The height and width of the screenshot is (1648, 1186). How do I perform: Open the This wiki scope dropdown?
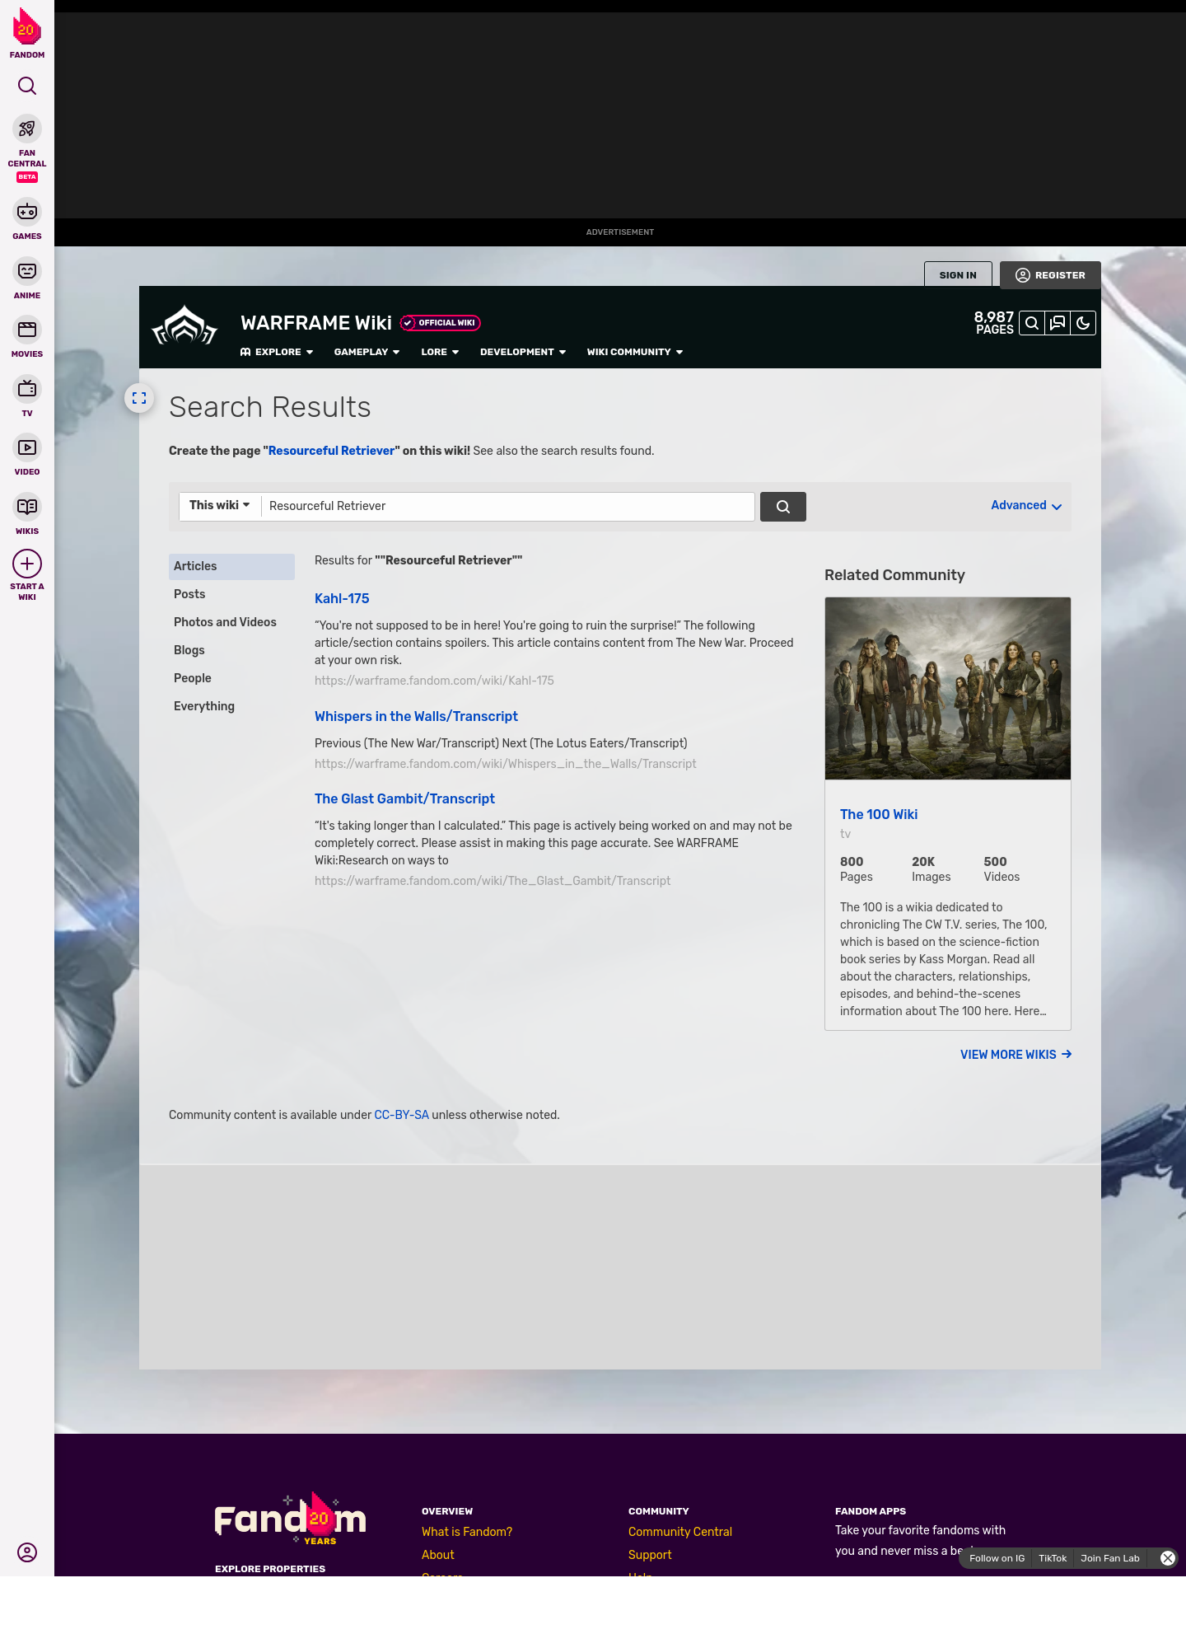pyautogui.click(x=220, y=506)
